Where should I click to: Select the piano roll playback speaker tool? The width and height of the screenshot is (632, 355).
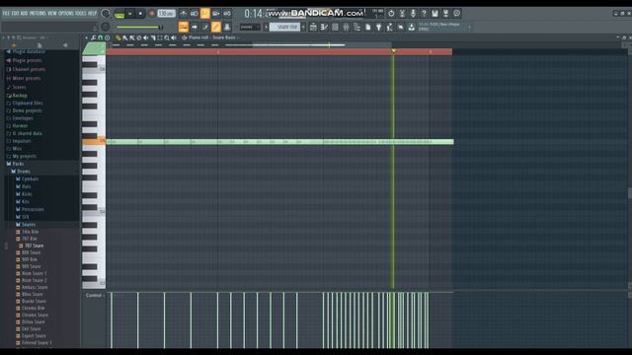coord(174,37)
